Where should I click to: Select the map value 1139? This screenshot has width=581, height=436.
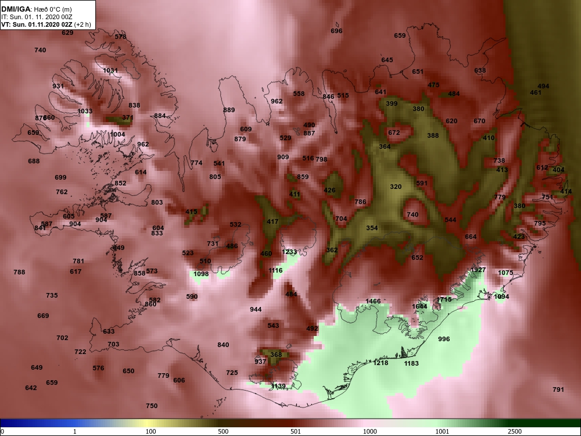pos(278,387)
